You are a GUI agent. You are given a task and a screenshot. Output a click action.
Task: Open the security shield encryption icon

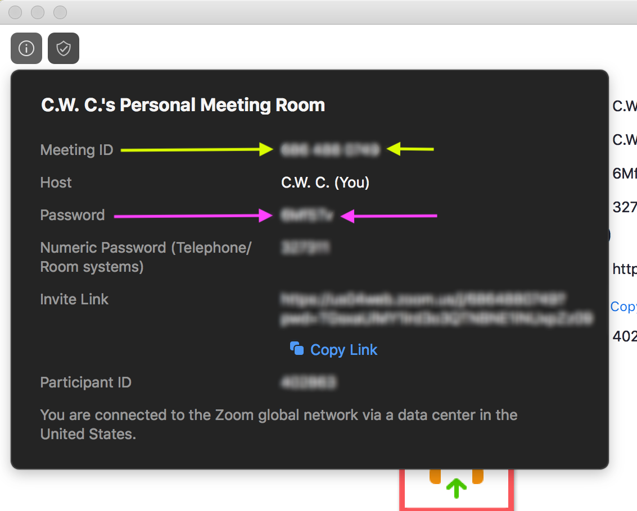[64, 48]
